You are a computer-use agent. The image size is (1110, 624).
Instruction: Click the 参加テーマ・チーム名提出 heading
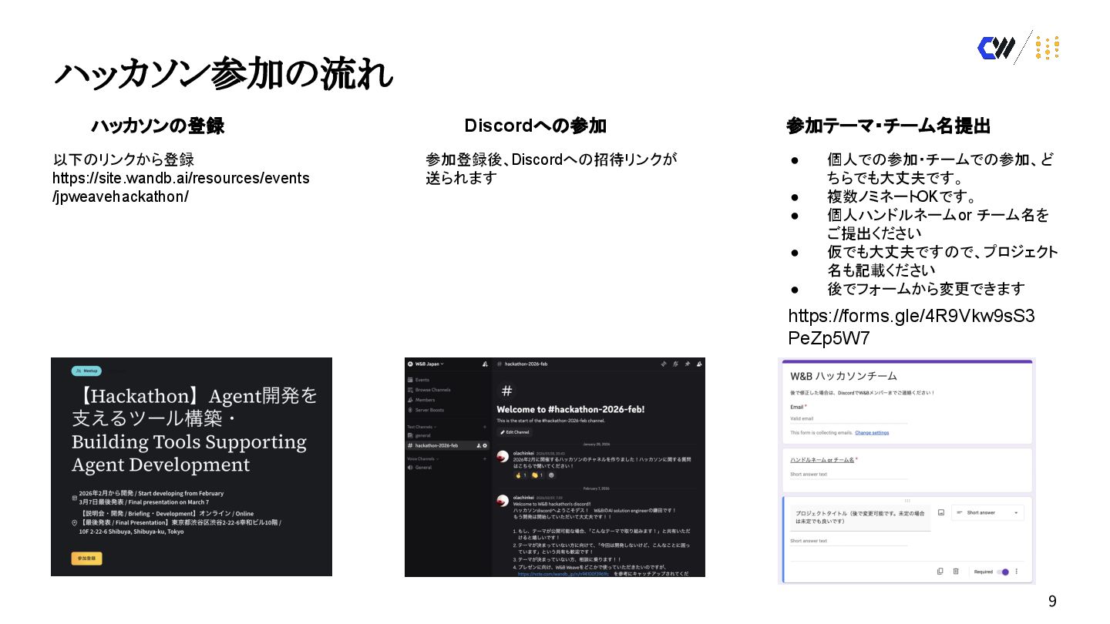coord(888,126)
